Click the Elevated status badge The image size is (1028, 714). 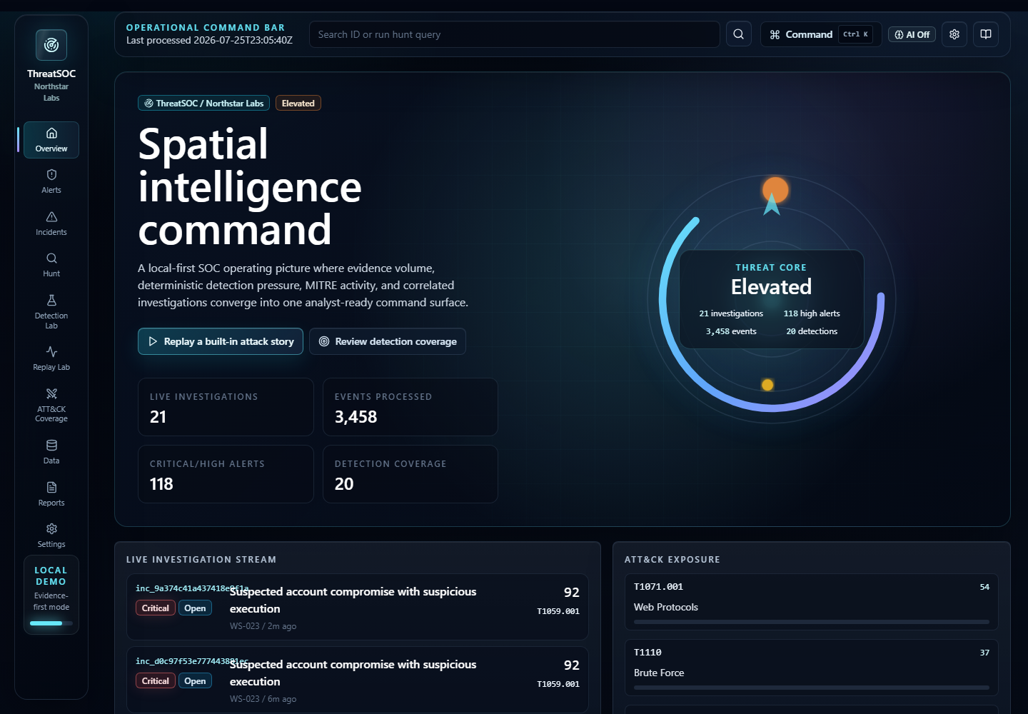point(298,104)
